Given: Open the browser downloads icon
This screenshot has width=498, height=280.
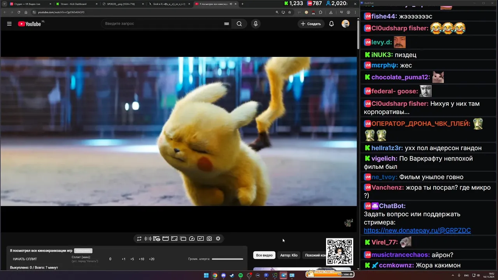Looking at the screenshot, I should tap(331, 12).
